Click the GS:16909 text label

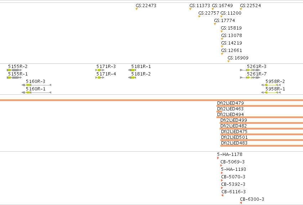pos(238,58)
